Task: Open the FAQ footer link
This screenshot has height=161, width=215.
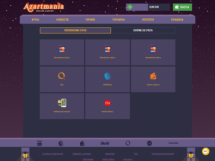Action: tap(136, 154)
